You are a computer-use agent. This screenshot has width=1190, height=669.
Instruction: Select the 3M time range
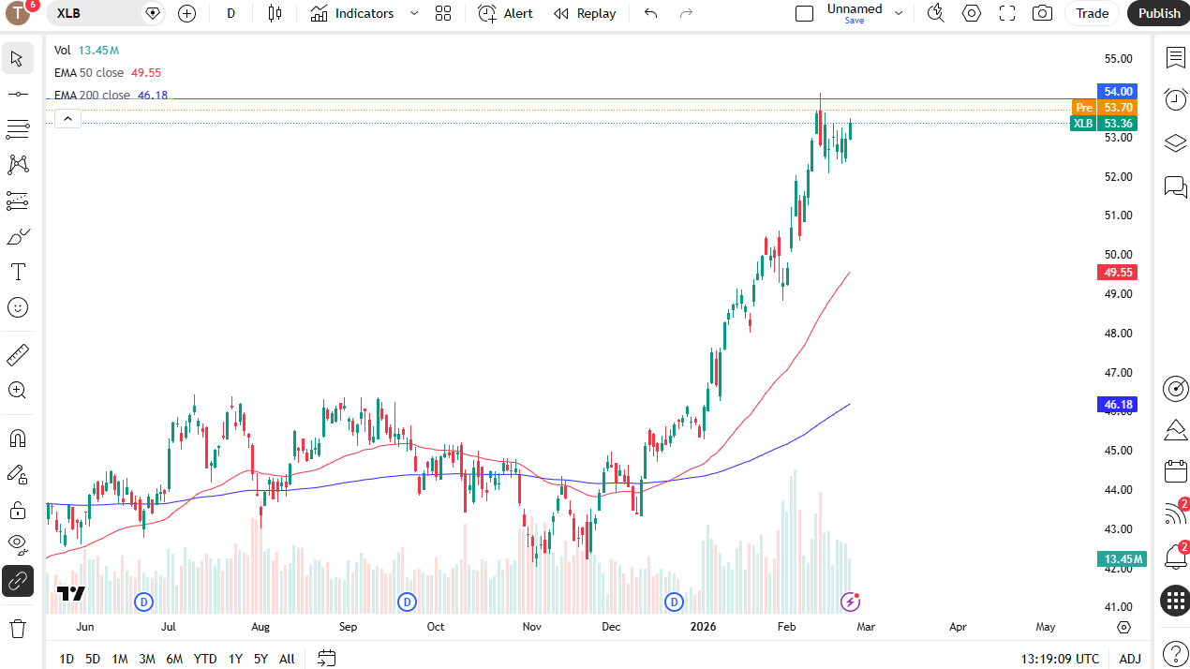click(x=147, y=659)
